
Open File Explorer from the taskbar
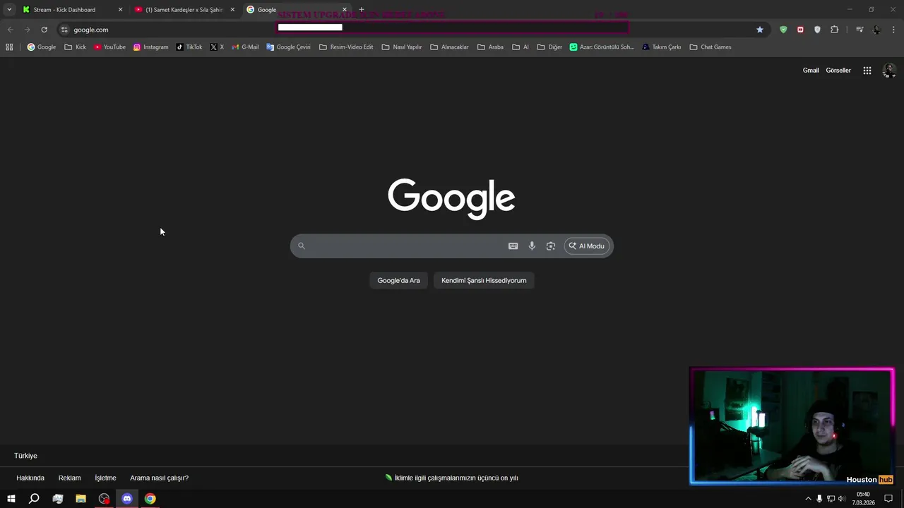click(x=81, y=499)
